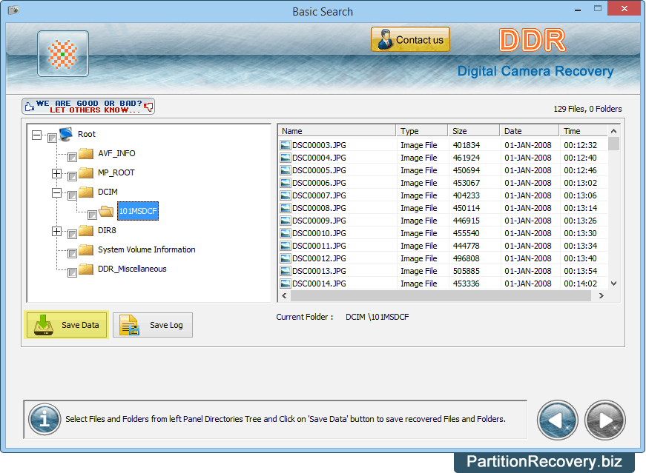Image resolution: width=646 pixels, height=473 pixels.
Task: Click the info icon in the status bar
Action: tap(45, 420)
